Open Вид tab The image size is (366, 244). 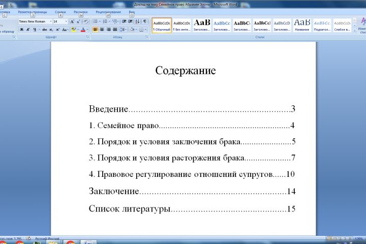pos(132,12)
